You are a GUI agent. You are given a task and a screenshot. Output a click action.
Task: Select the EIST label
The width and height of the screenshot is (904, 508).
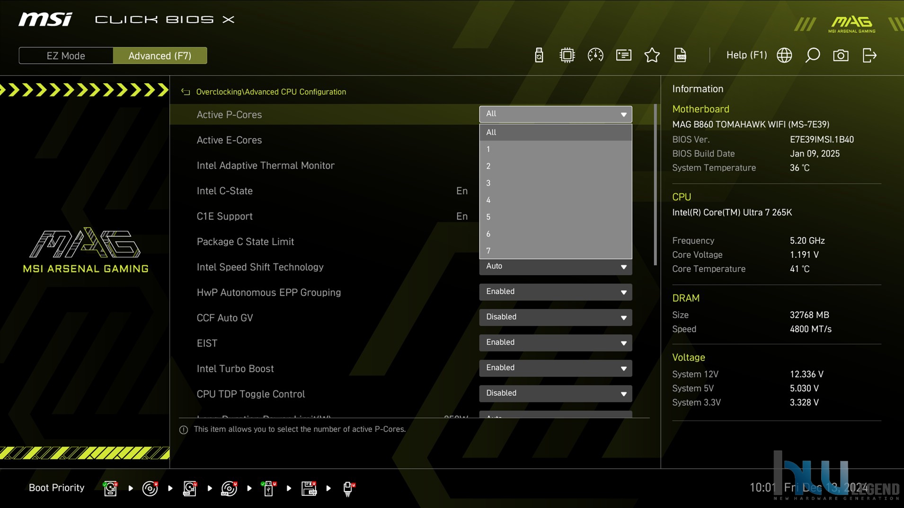[207, 343]
